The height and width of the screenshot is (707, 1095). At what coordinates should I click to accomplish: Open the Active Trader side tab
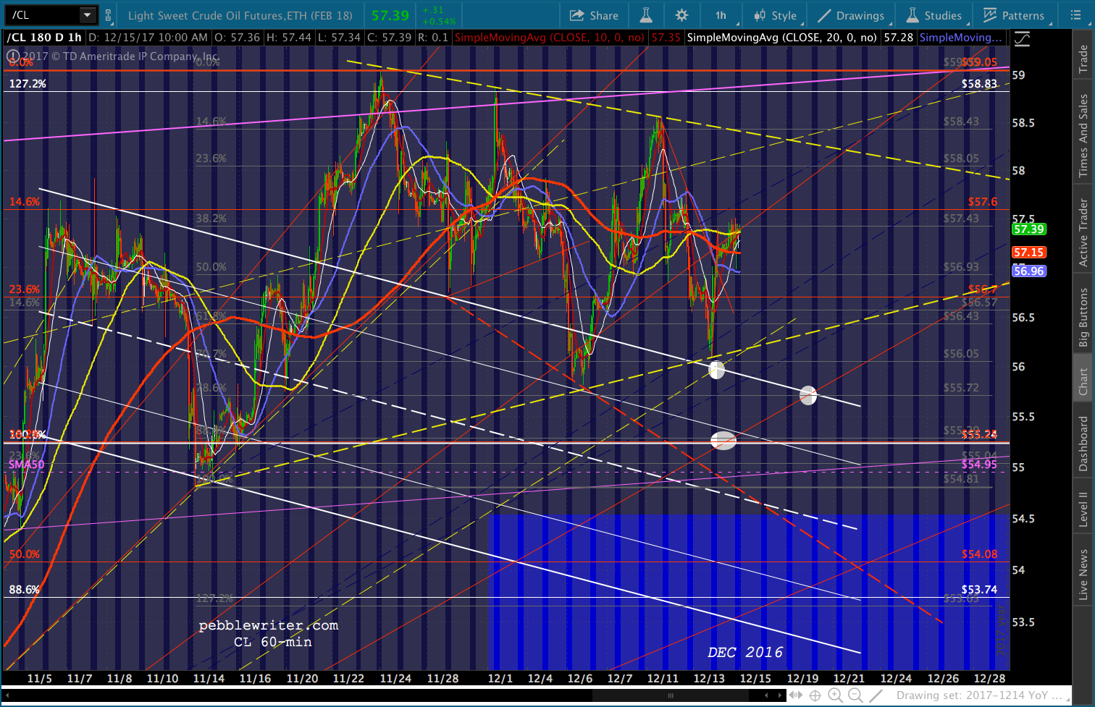pos(1083,232)
